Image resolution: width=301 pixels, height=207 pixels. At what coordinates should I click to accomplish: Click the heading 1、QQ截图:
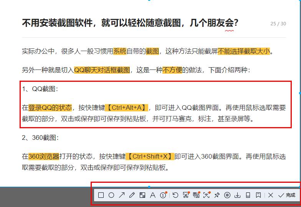(40, 89)
